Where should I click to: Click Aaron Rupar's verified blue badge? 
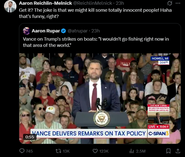[63, 31]
